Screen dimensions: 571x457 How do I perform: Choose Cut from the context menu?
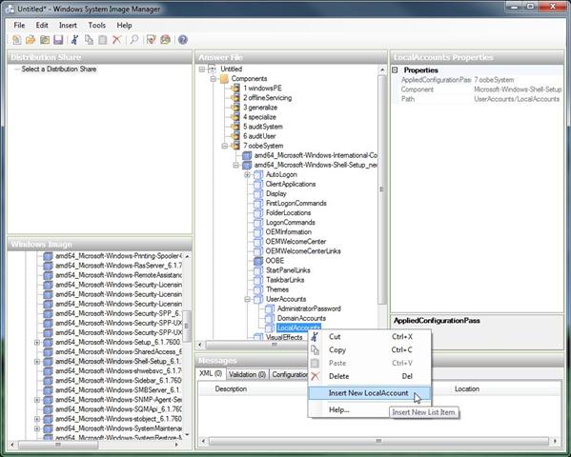point(370,337)
